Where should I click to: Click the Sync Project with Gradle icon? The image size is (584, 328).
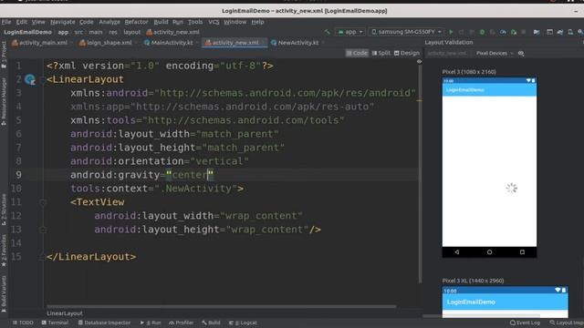(x=559, y=32)
